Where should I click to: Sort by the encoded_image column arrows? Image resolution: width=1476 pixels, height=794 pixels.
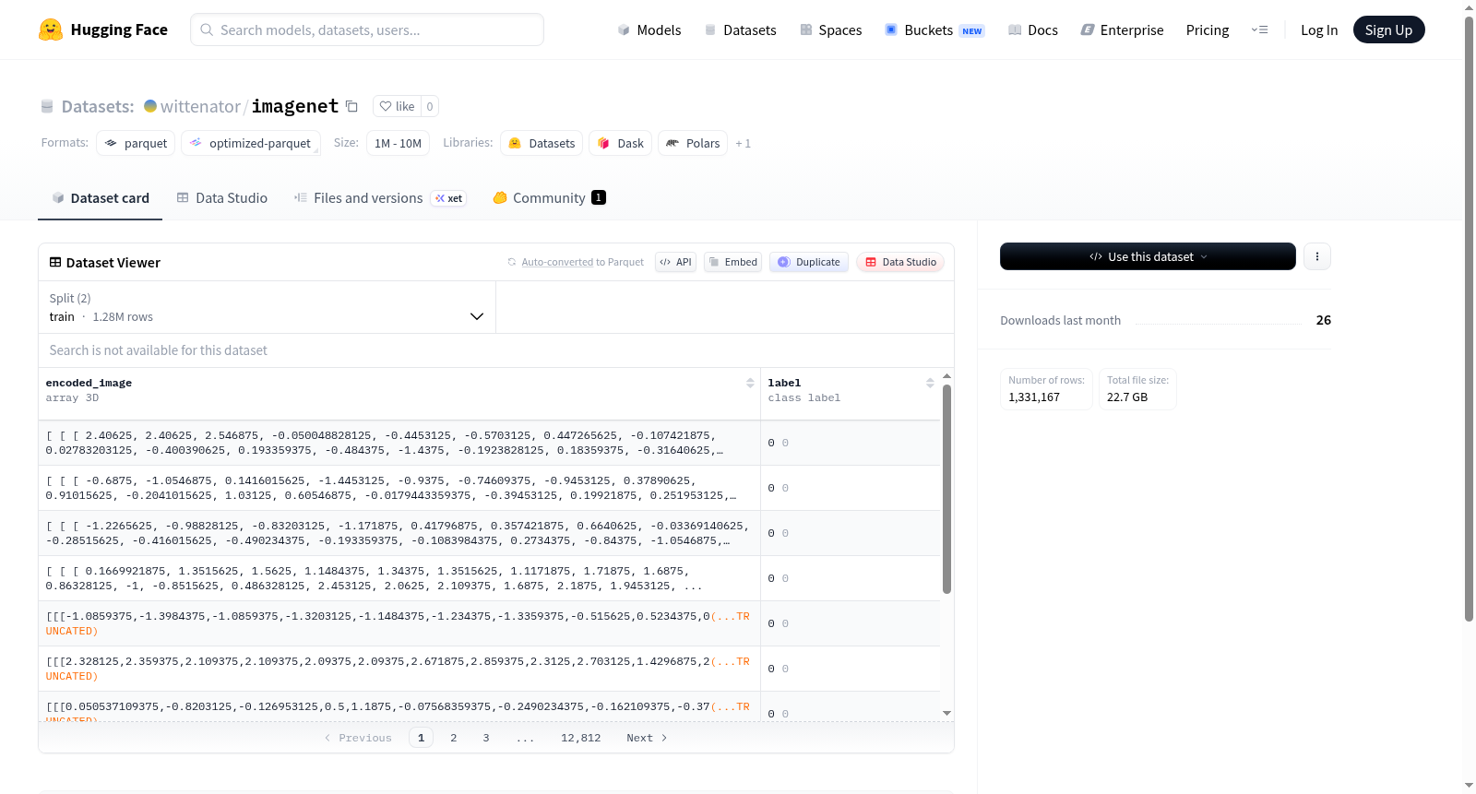coord(750,383)
